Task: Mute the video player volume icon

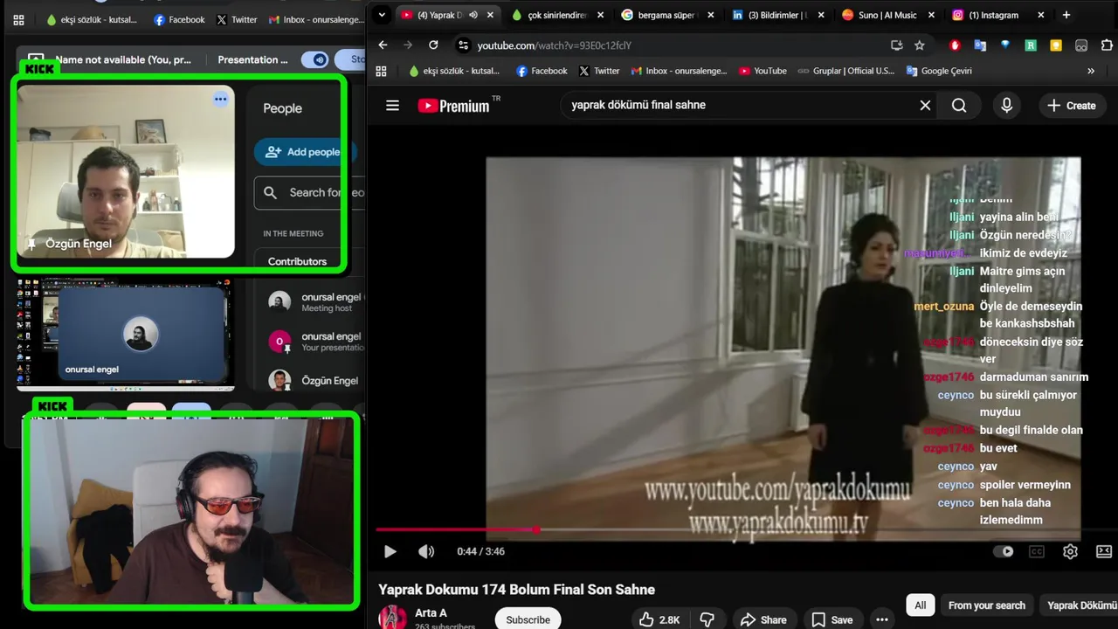Action: click(x=425, y=551)
